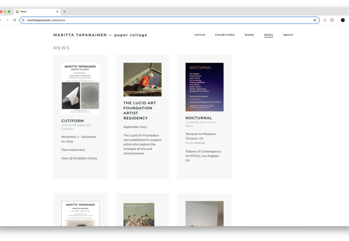This screenshot has width=349, height=241.
Task: Click the orange extension icon in toolbar
Action: tap(324, 20)
